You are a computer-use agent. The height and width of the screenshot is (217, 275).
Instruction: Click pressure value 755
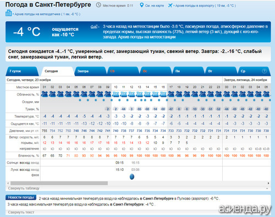point(45,131)
